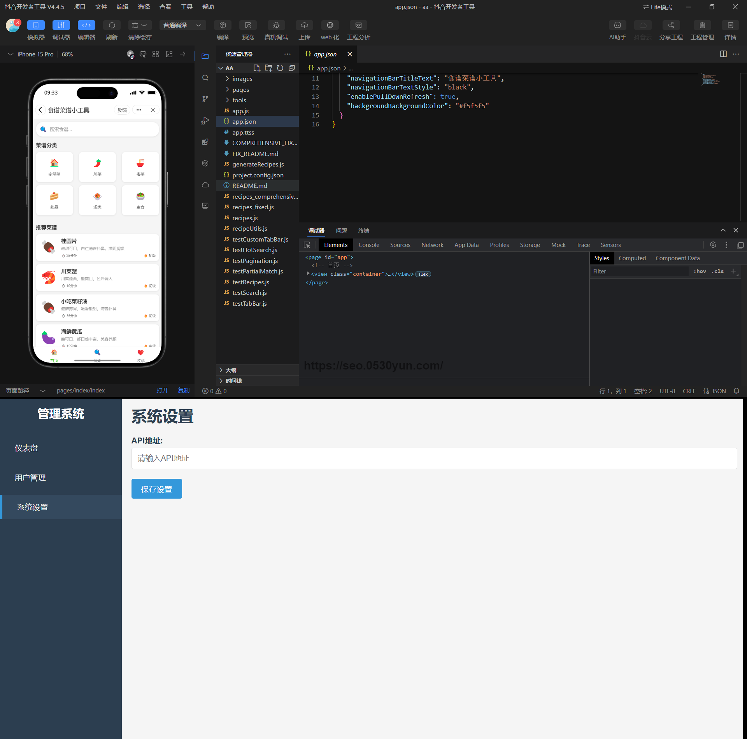This screenshot has height=739, width=747.
Task: Click the 上传 upload cloud icon
Action: [x=304, y=25]
